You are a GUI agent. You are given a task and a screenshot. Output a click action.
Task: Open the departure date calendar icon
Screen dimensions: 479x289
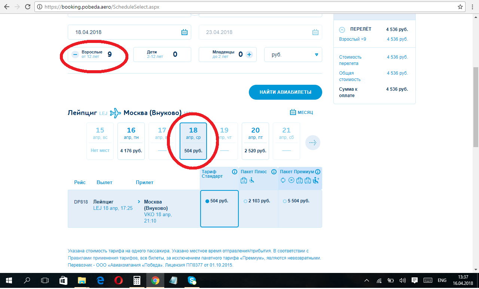point(184,32)
